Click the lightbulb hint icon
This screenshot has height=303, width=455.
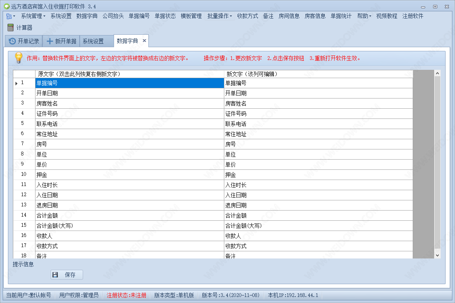tap(19, 58)
